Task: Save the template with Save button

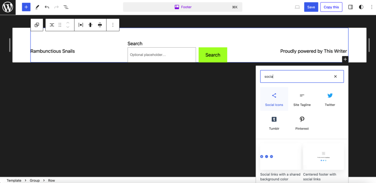Action: pos(311,7)
